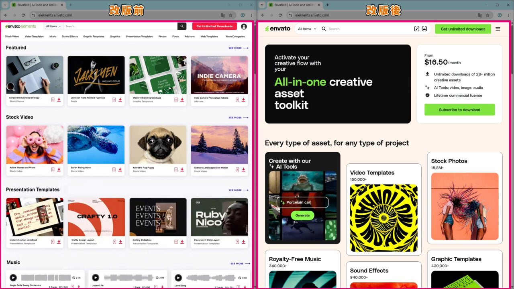Image resolution: width=514 pixels, height=289 pixels.
Task: Click the magnifier search button in old Envato header
Action: pyautogui.click(x=183, y=26)
